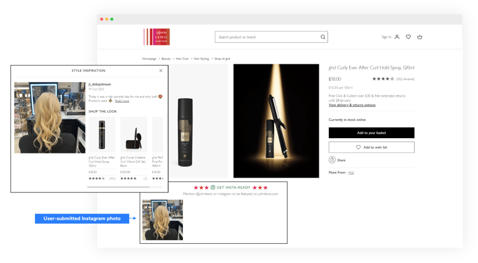Go to Shop all ghd breadcrumb
The height and width of the screenshot is (263, 478).
222,59
